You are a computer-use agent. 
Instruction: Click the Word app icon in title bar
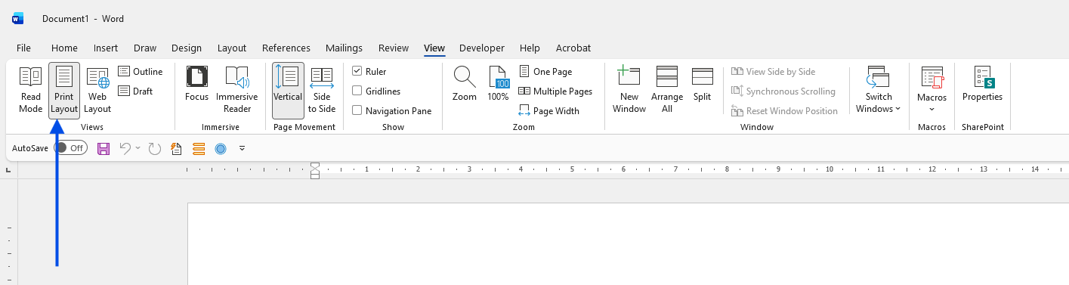point(17,18)
